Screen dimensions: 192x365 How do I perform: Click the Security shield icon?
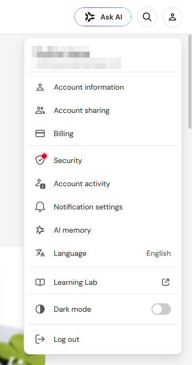(40, 160)
